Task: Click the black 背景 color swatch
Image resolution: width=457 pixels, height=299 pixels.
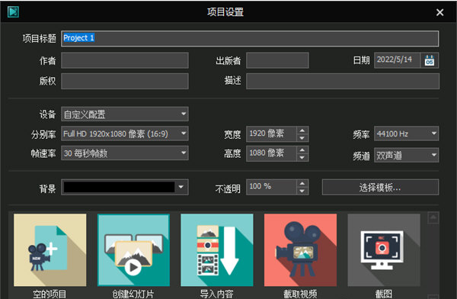Action: 120,187
